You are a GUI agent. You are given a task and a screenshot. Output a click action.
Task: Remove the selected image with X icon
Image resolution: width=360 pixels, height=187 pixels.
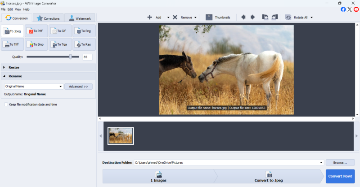175,17
